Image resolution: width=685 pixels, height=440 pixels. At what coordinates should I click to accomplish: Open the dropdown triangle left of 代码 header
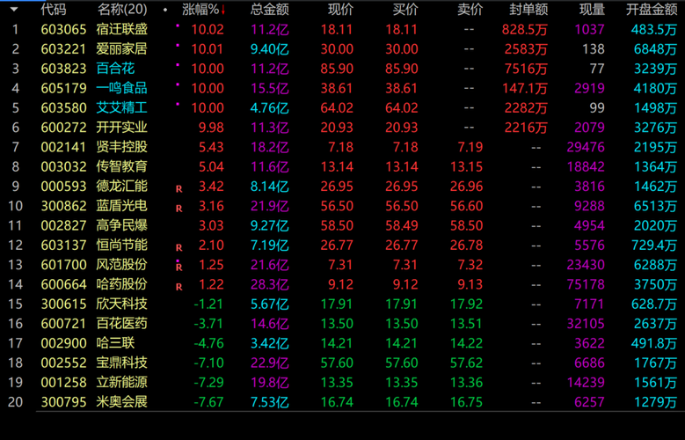click(x=13, y=9)
